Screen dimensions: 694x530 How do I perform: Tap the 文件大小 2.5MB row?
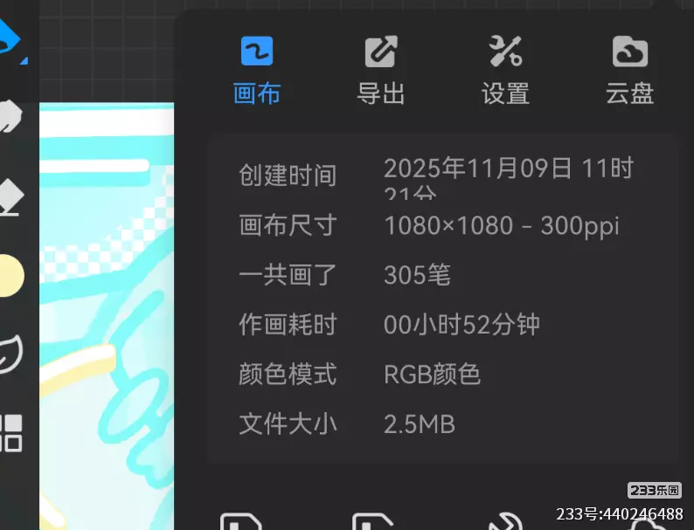coord(347,423)
